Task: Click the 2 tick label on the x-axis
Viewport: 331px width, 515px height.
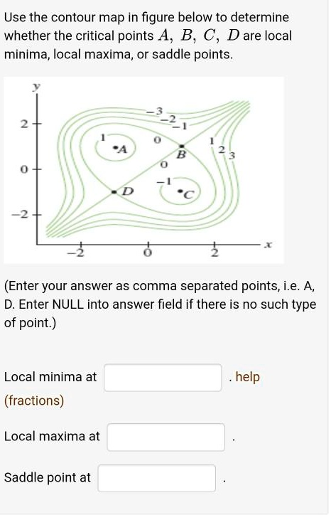Action: tap(215, 253)
